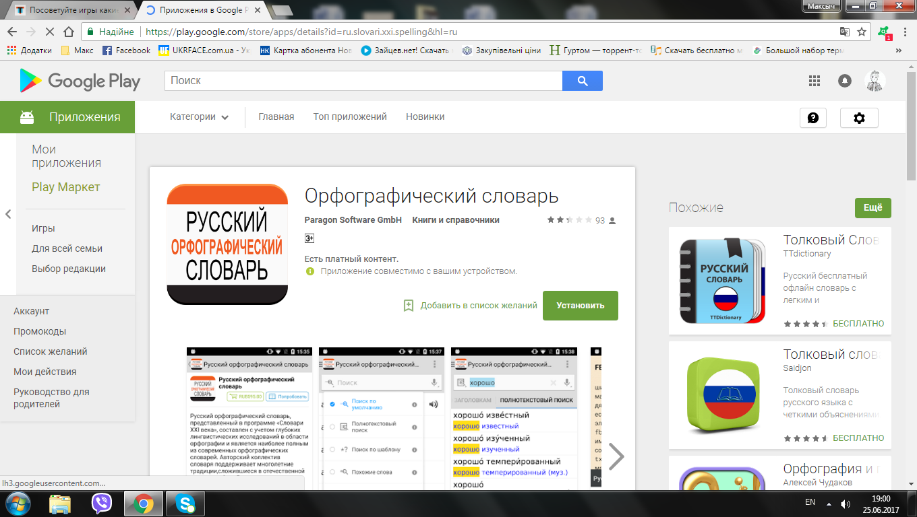
Task: Click the app star rating with 93
Action: click(582, 220)
